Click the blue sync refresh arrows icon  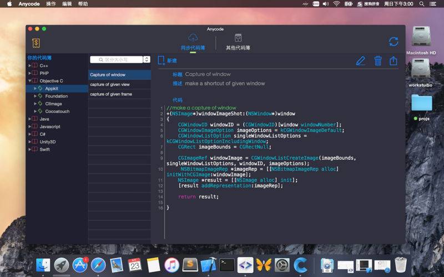393,42
